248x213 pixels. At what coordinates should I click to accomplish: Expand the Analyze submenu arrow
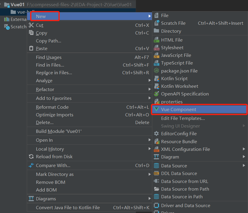150,80
